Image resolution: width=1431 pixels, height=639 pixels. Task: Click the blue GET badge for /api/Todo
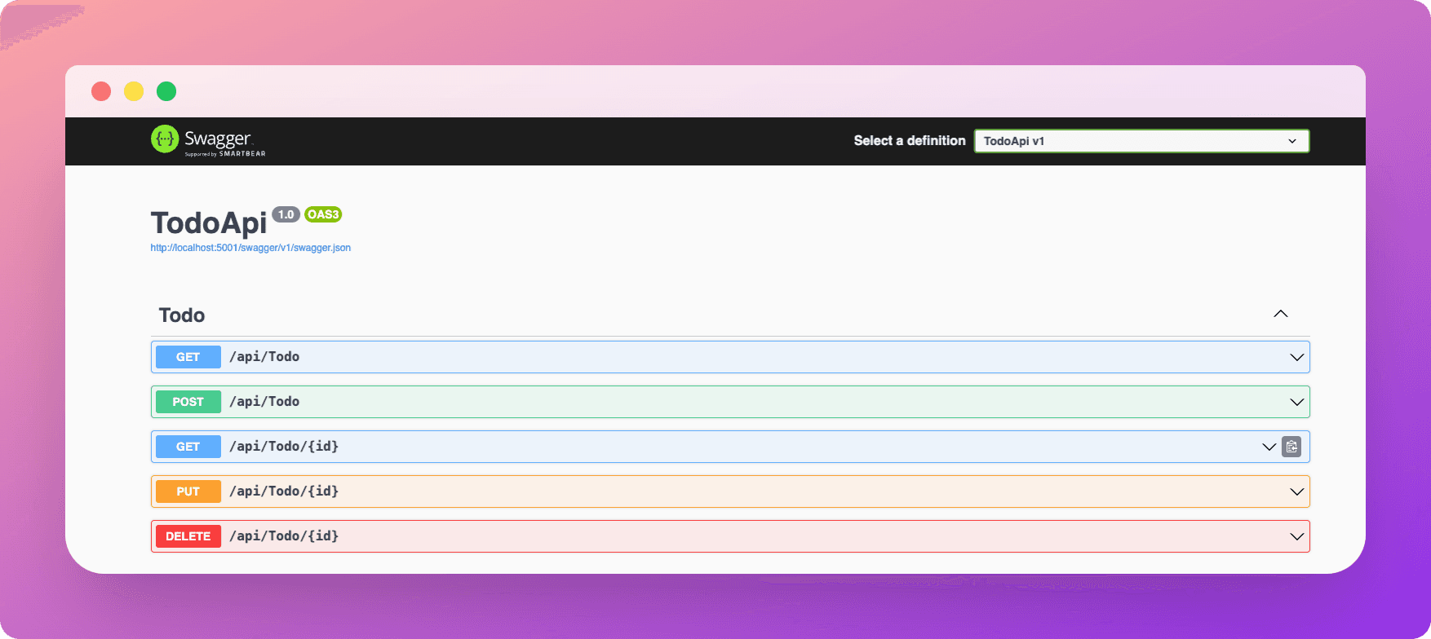188,357
